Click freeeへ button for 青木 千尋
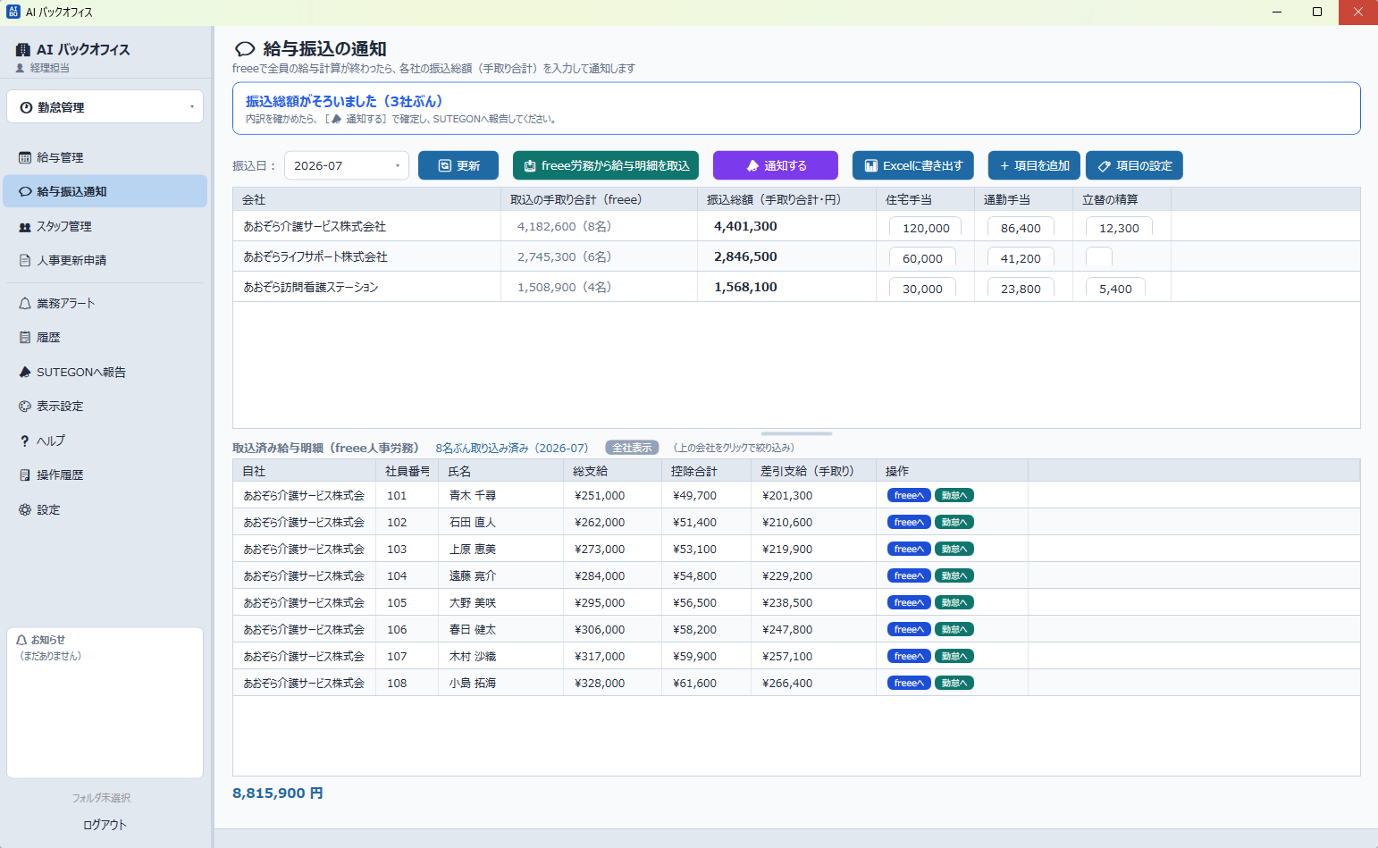1378x848 pixels. tap(909, 495)
